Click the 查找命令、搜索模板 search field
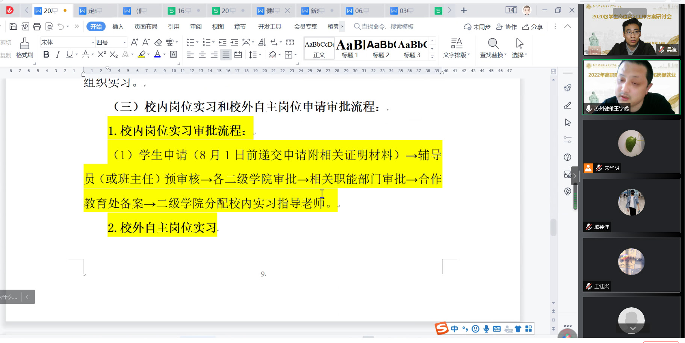This screenshot has height=343, width=685. (x=387, y=27)
